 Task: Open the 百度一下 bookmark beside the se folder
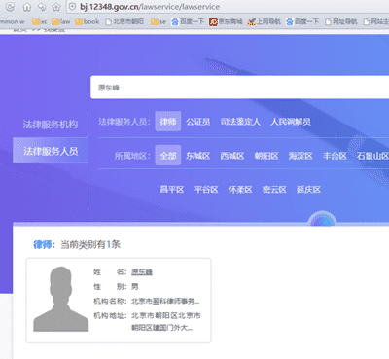[x=188, y=21]
